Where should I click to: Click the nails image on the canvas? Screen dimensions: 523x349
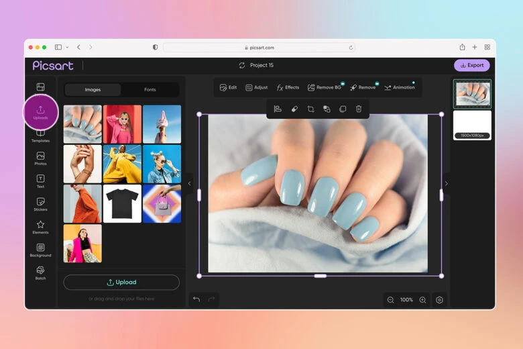tap(318, 194)
